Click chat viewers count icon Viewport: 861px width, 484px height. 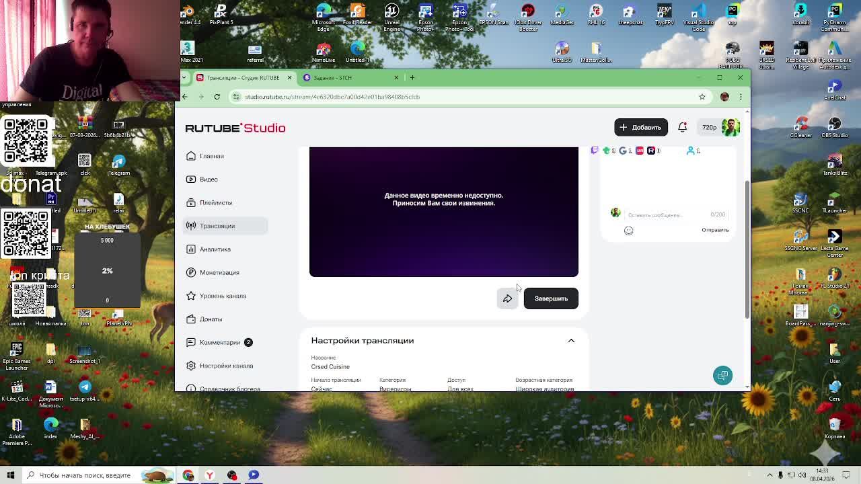692,151
